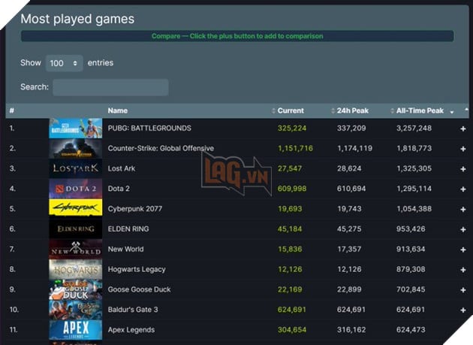The width and height of the screenshot is (473, 345).
Task: Sort table by 24h Peak column
Action: tap(353, 110)
